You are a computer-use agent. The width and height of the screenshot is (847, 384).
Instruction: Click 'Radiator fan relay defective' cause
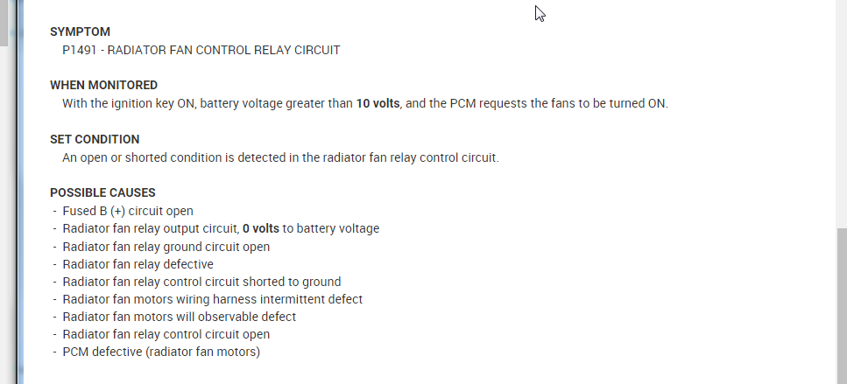[x=138, y=264]
